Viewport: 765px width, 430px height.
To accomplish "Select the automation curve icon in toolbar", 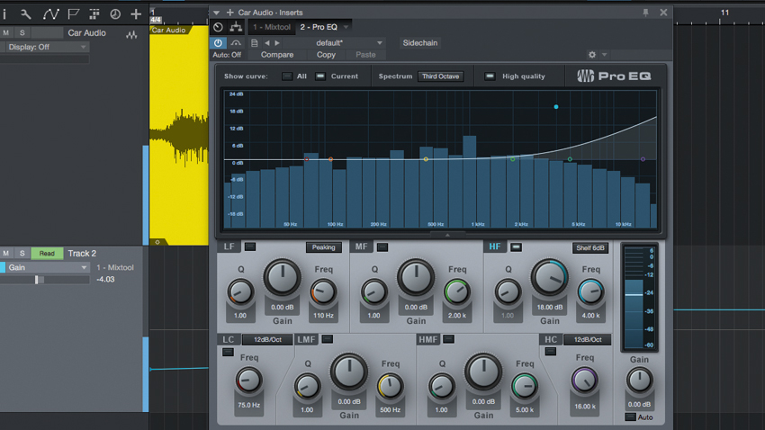I will (50, 14).
